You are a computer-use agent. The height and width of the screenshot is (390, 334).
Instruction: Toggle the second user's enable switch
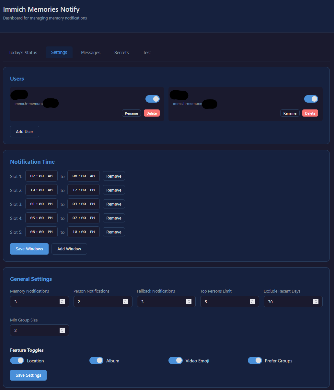click(x=311, y=99)
